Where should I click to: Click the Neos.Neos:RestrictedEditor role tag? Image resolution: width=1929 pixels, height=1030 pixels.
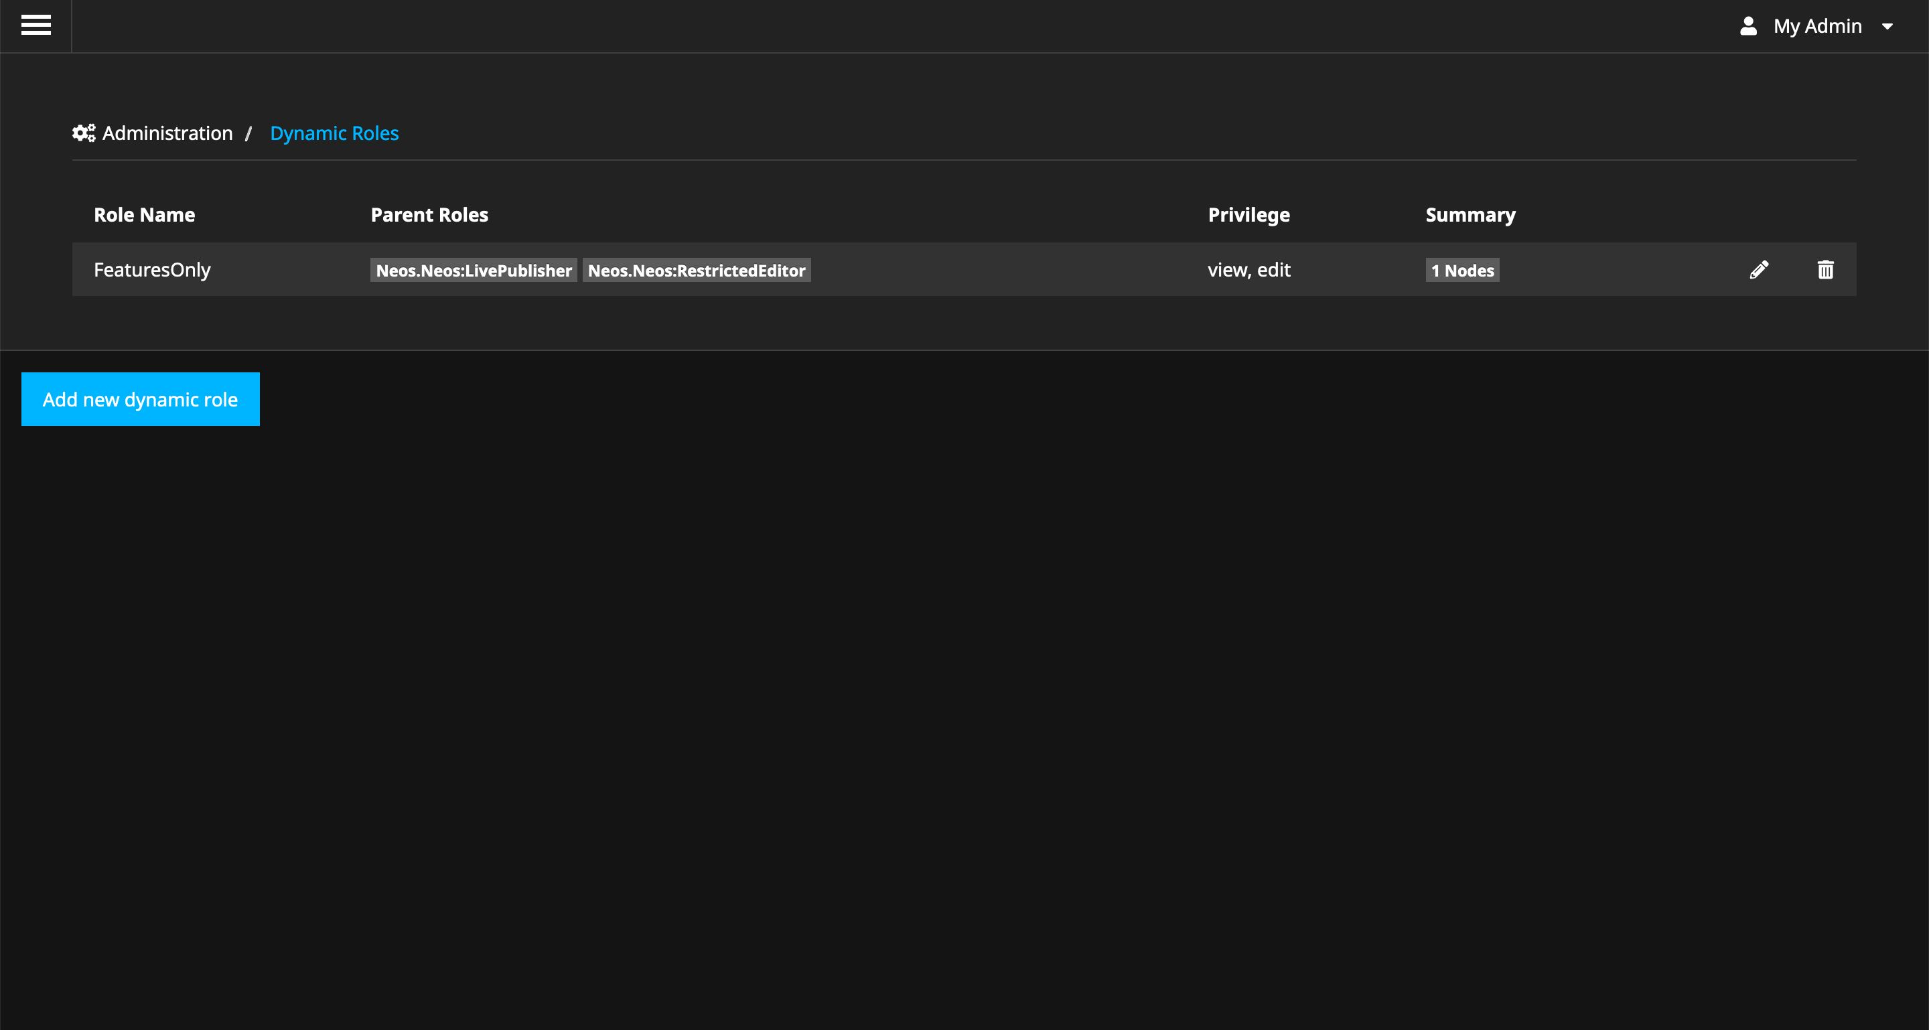[697, 271]
